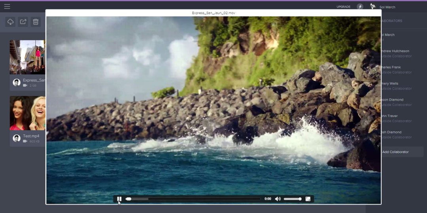This screenshot has height=213, width=427.
Task: Click the lightning bolt upgrade icon
Action: tap(360, 7)
